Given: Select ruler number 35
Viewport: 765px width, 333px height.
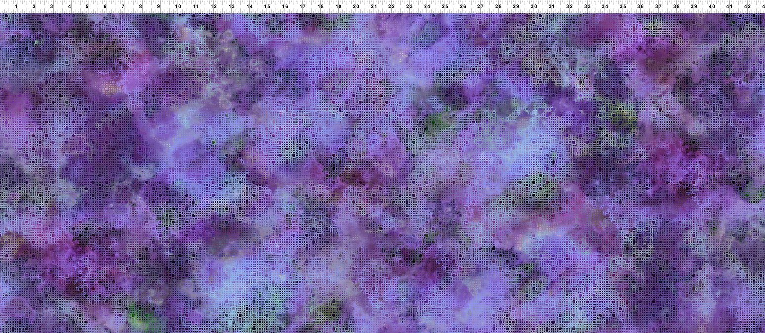Looking at the screenshot, I should (623, 7).
